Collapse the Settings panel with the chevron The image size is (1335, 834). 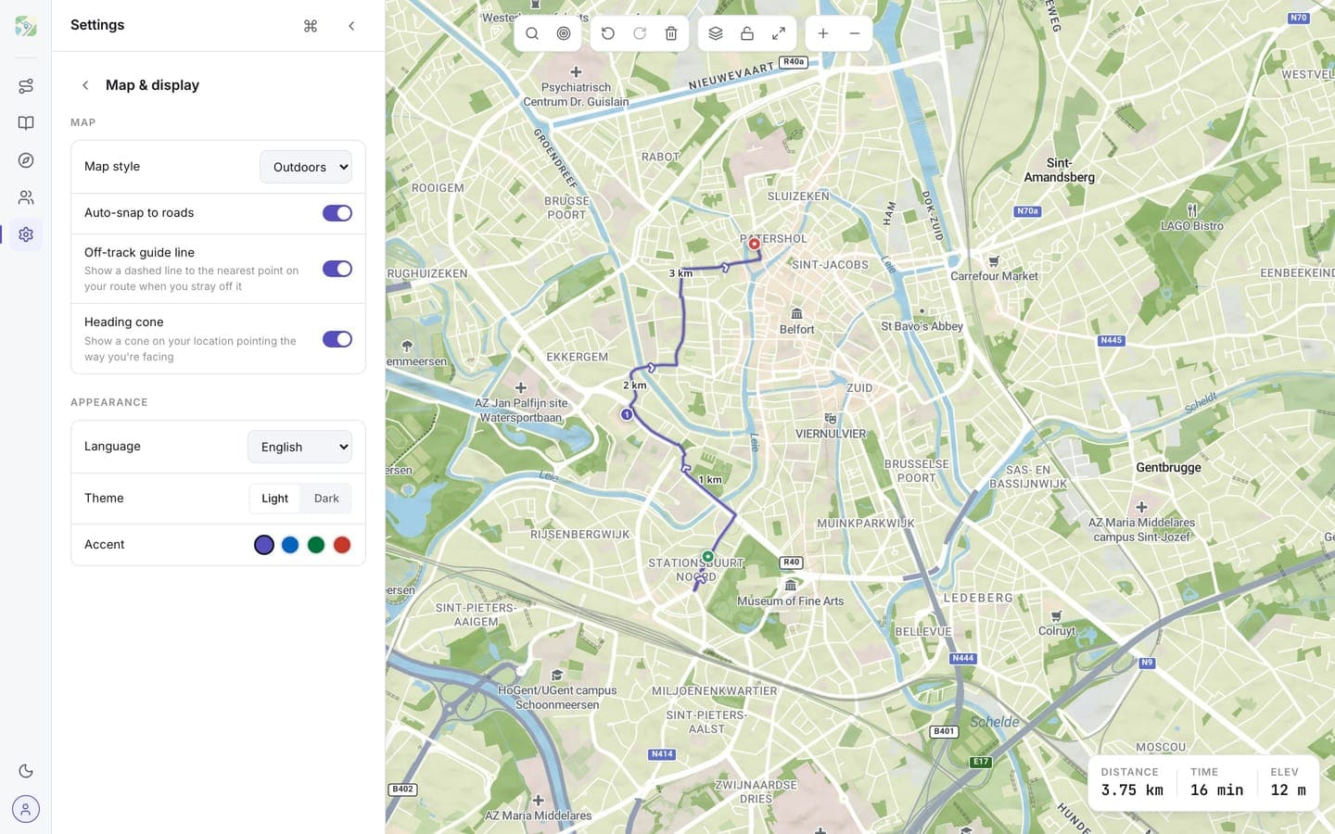coord(351,26)
